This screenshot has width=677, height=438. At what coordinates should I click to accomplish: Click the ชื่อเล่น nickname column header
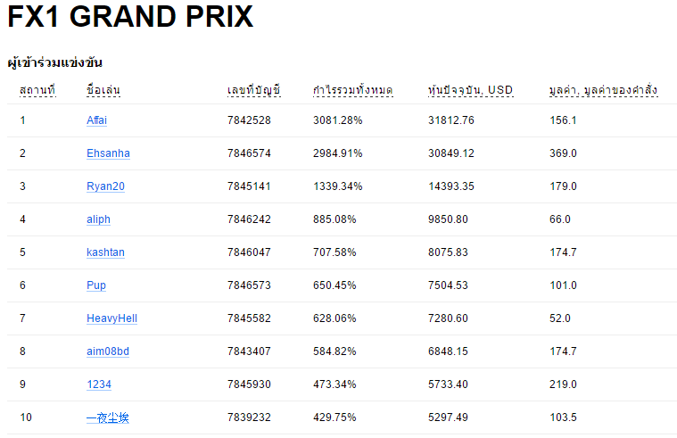[103, 90]
